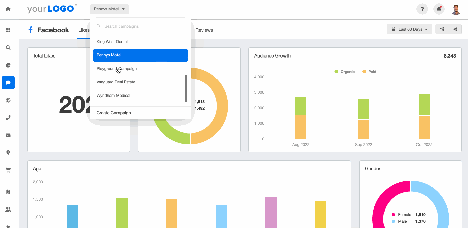Collapse the Pennys Motel campaign selector

pyautogui.click(x=109, y=9)
